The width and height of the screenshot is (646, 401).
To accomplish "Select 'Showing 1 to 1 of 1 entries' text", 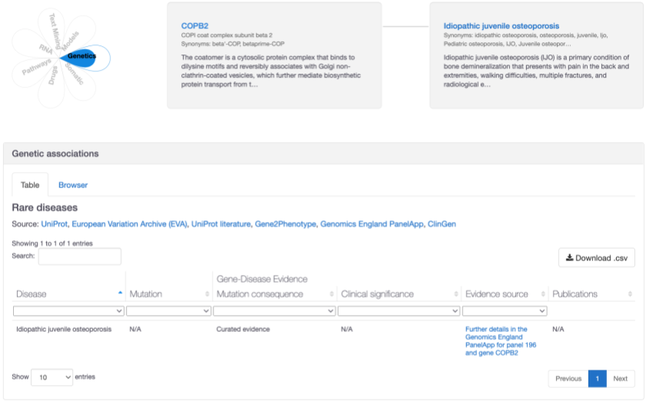I will pyautogui.click(x=52, y=244).
